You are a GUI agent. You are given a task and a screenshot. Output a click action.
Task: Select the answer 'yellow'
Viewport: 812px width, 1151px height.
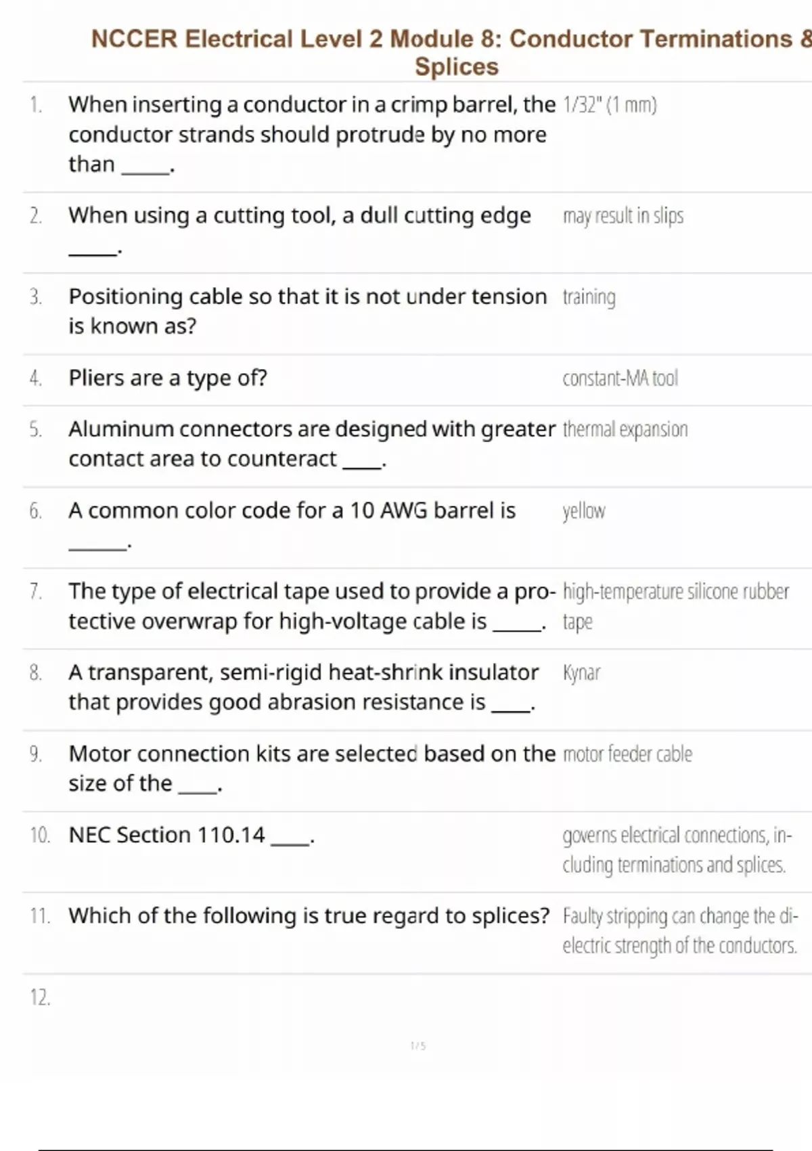[583, 511]
